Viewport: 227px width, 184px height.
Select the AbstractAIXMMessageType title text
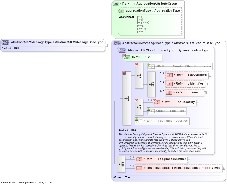click(x=57, y=42)
